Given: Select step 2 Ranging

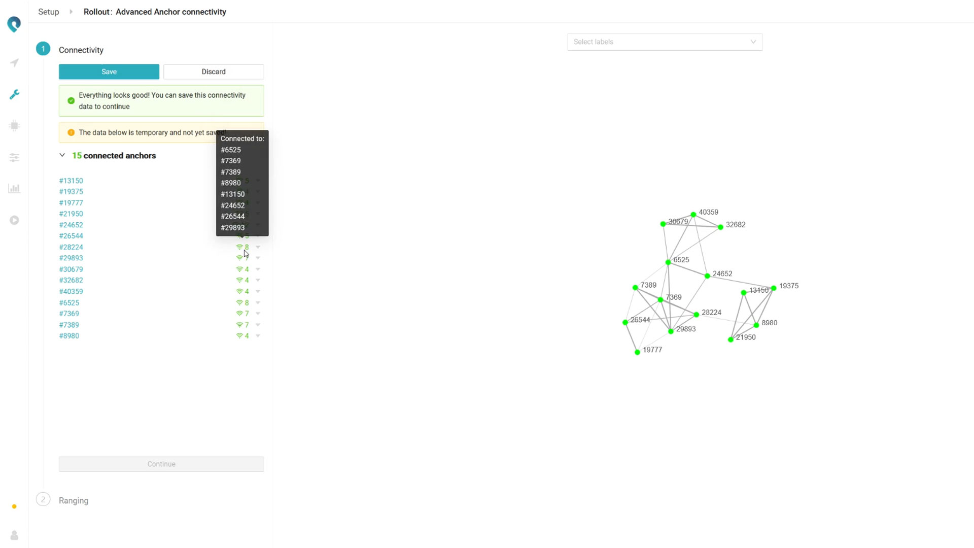Looking at the screenshot, I should pos(74,500).
